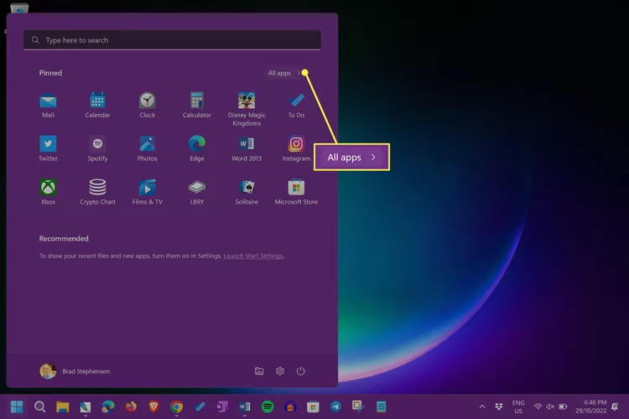Image resolution: width=629 pixels, height=419 pixels.
Task: Click the Windows Start button on taskbar
Action: pos(17,406)
